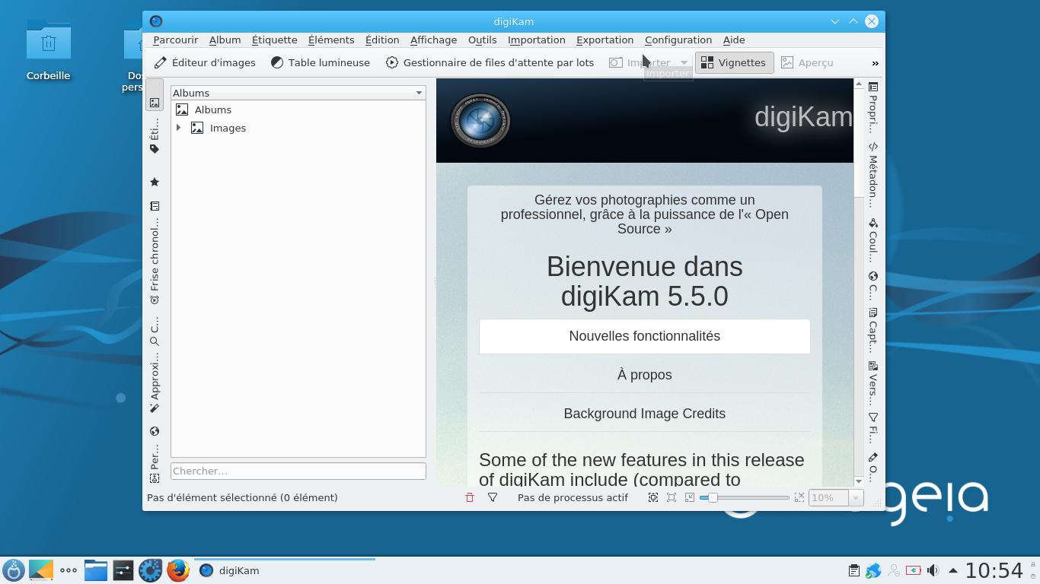Screen dimensions: 1040x584
Task: Click the zoom-in icon right of slider
Action: click(x=799, y=497)
